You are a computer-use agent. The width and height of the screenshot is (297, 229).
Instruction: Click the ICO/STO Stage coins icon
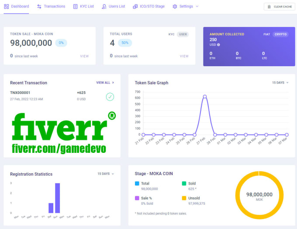click(135, 7)
